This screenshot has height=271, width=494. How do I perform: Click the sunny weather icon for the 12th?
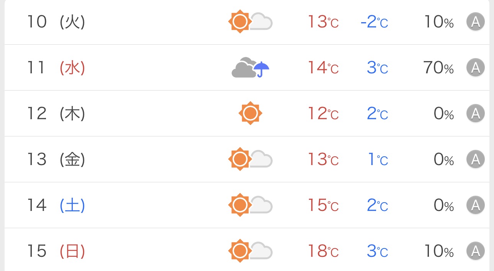pyautogui.click(x=250, y=113)
